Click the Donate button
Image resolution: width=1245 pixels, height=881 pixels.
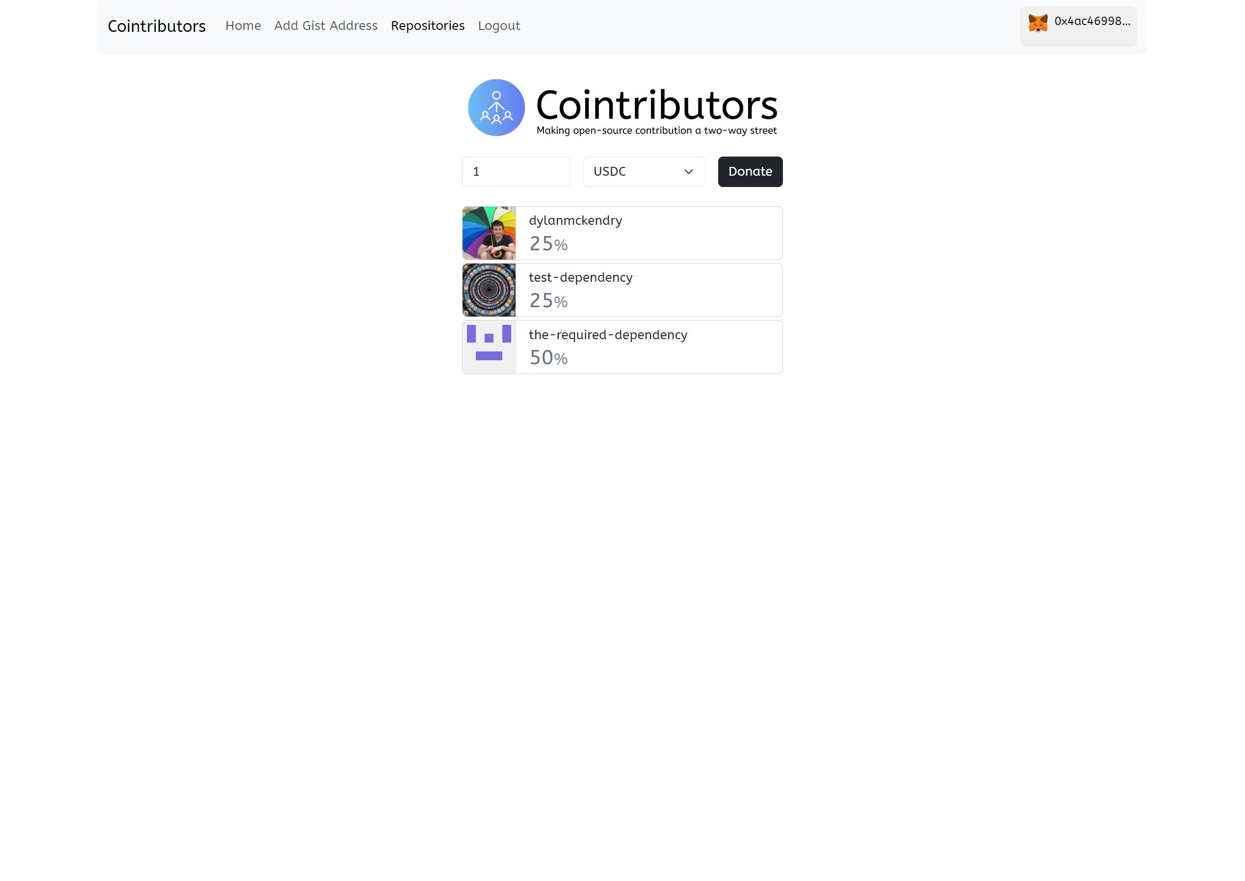pos(750,172)
